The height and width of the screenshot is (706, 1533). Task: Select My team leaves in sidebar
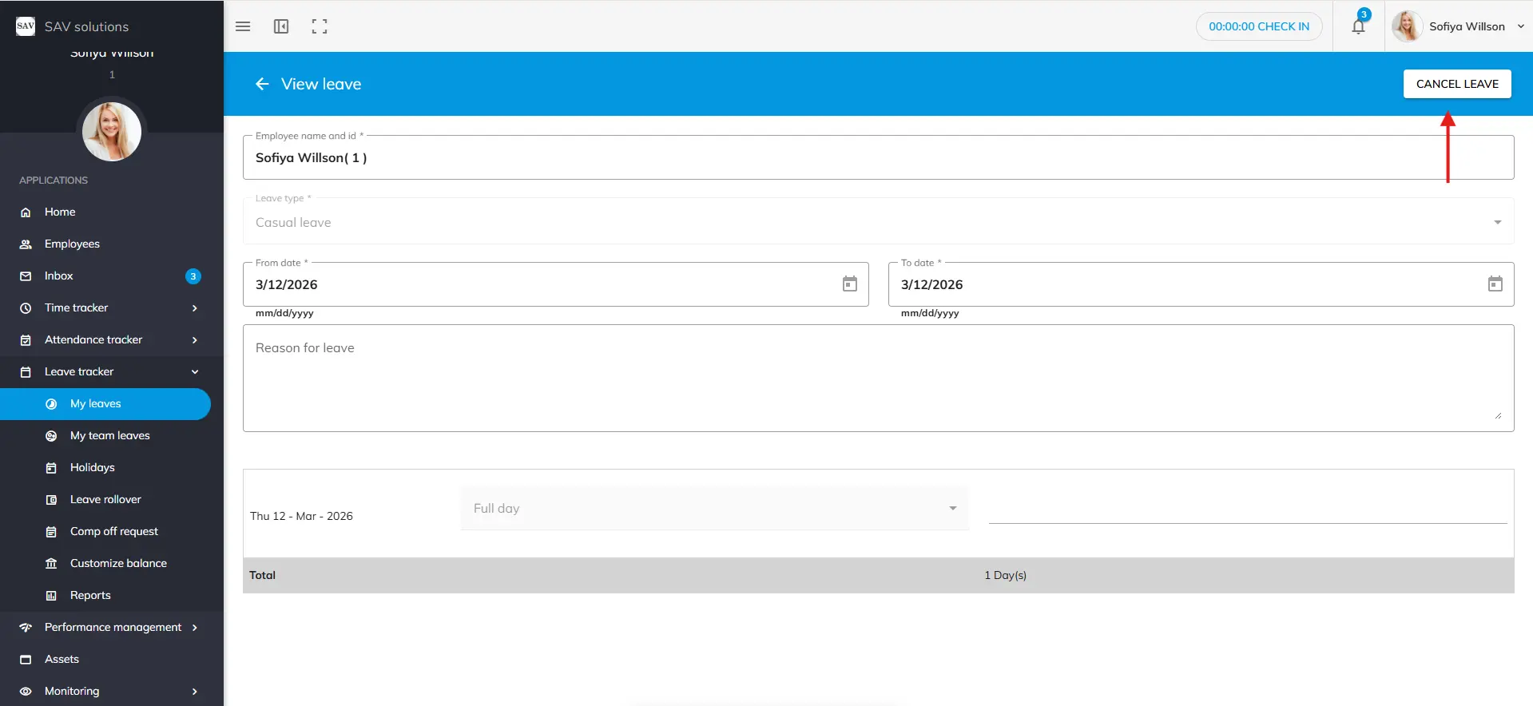[x=110, y=435]
